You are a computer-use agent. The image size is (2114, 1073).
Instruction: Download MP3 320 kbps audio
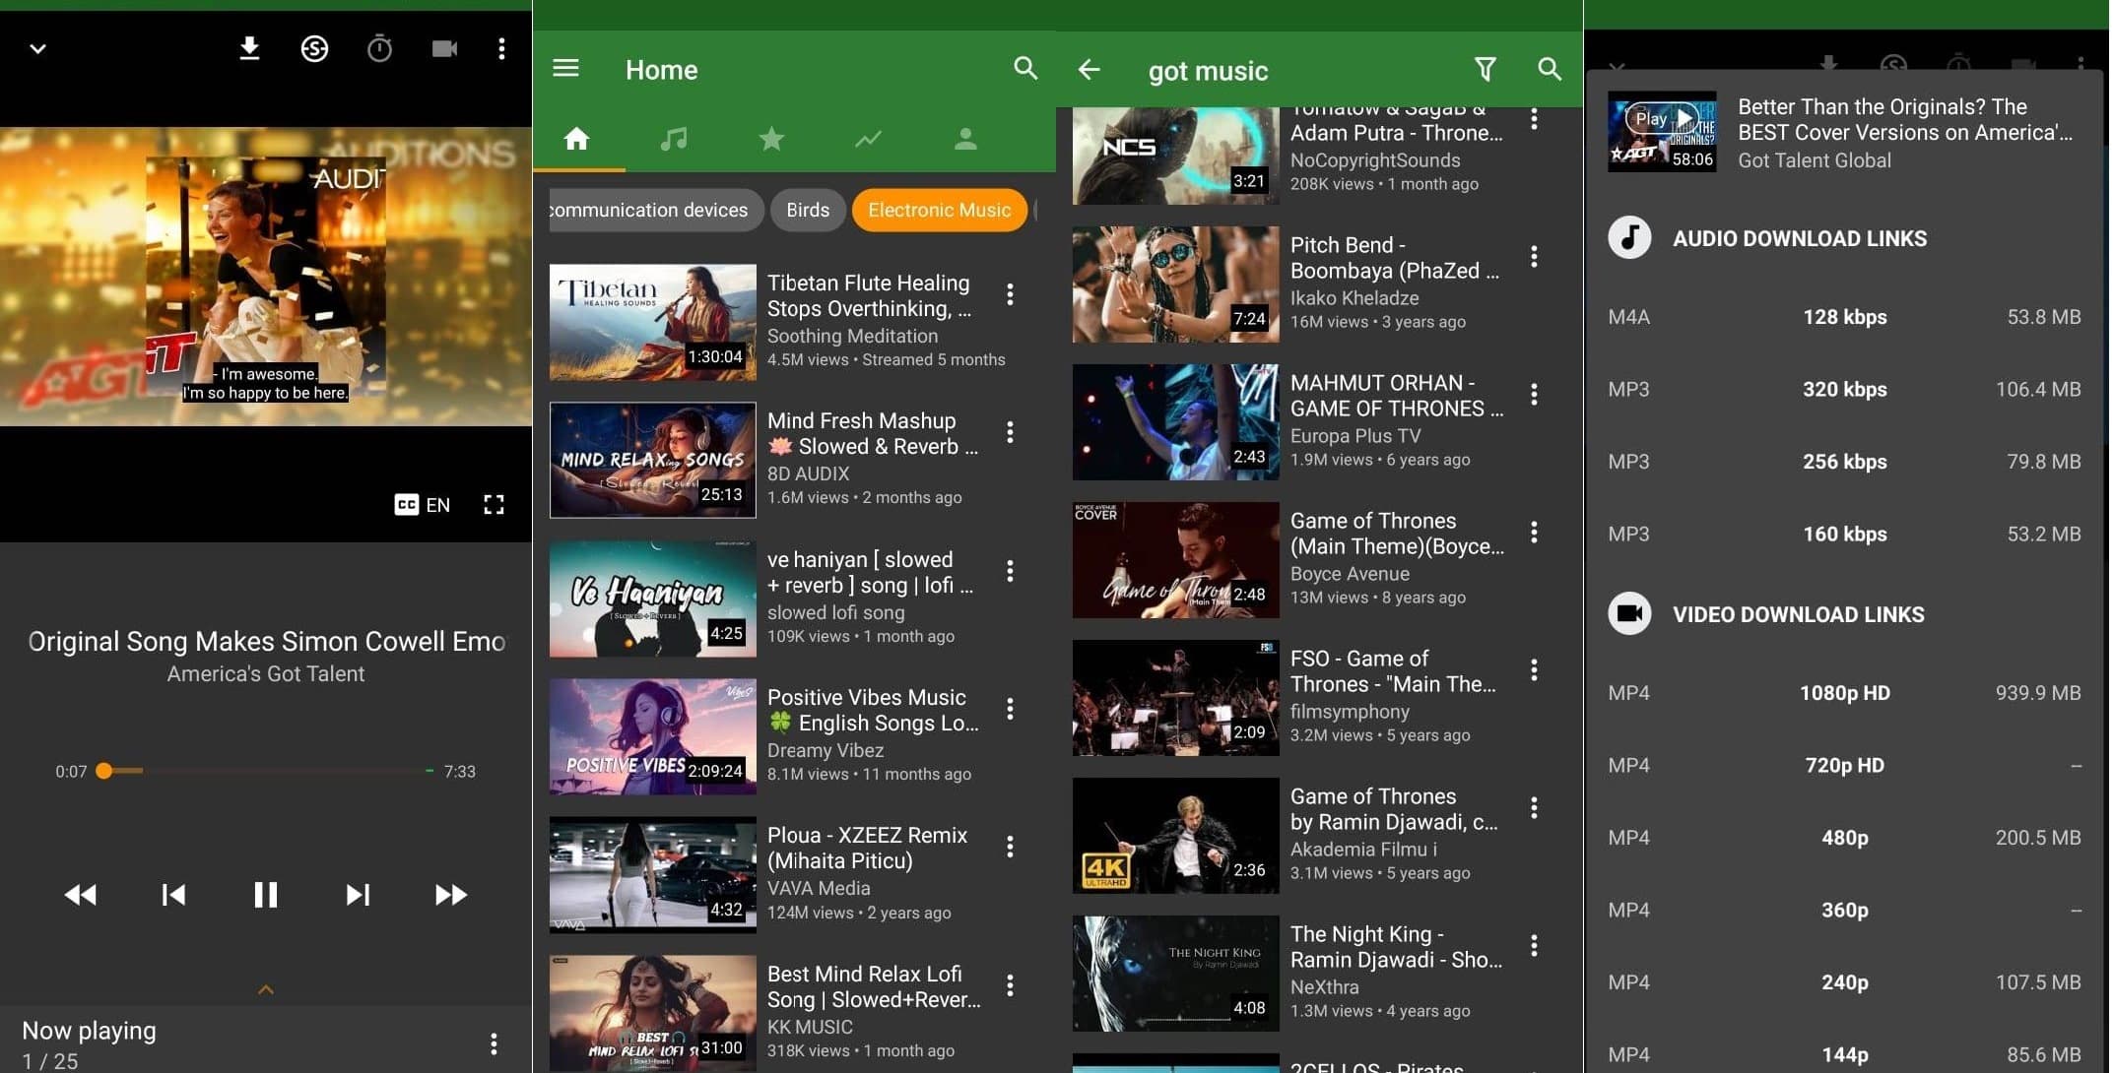point(1844,389)
